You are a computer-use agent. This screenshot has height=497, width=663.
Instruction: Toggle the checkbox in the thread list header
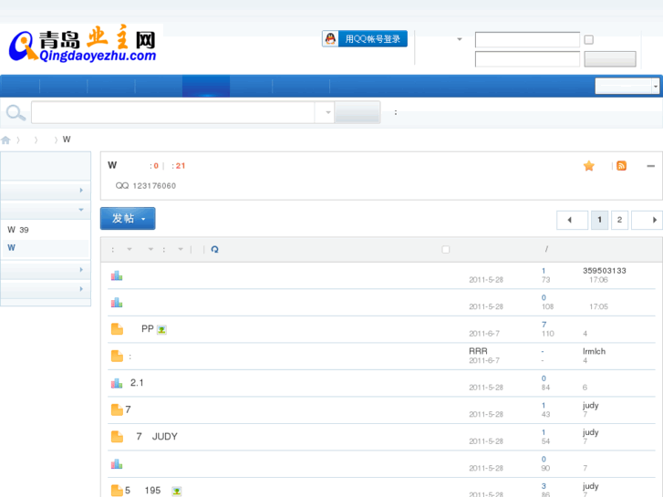[x=446, y=250]
